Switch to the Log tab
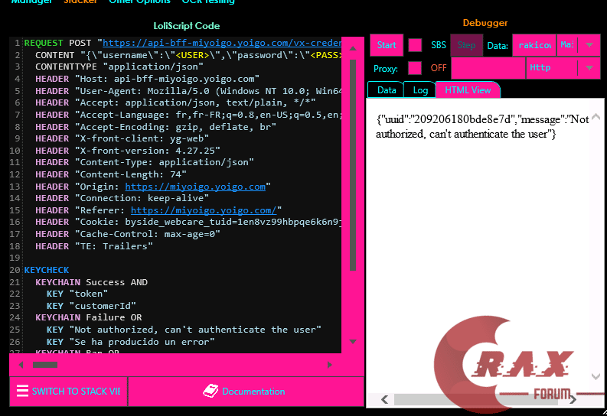Image resolution: width=607 pixels, height=416 pixels. 420,90
